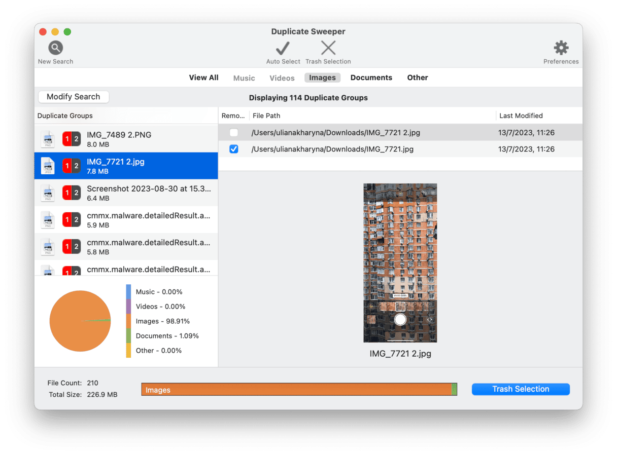
Task: Click the Duplicate Groups list header
Action: tap(65, 116)
